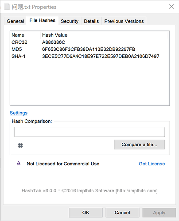Switch to the General tab
The image size is (179, 221).
pyautogui.click(x=15, y=21)
